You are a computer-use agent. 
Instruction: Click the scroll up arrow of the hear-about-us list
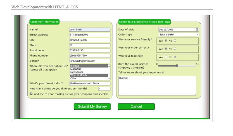(x=109, y=66)
